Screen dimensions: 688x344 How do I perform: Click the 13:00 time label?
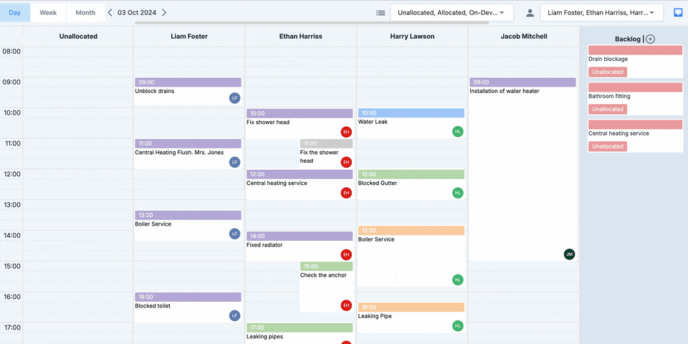click(x=11, y=205)
